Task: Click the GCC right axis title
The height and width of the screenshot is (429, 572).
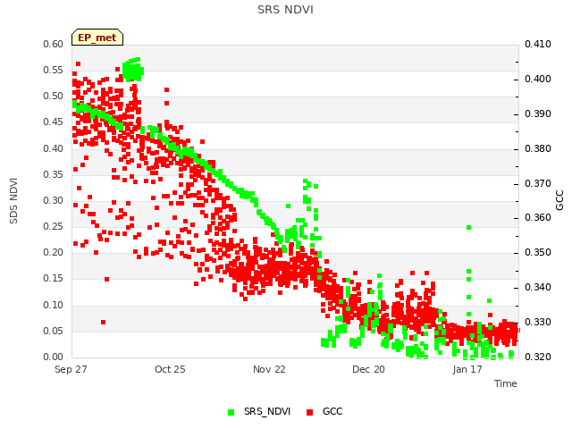Action: point(559,200)
